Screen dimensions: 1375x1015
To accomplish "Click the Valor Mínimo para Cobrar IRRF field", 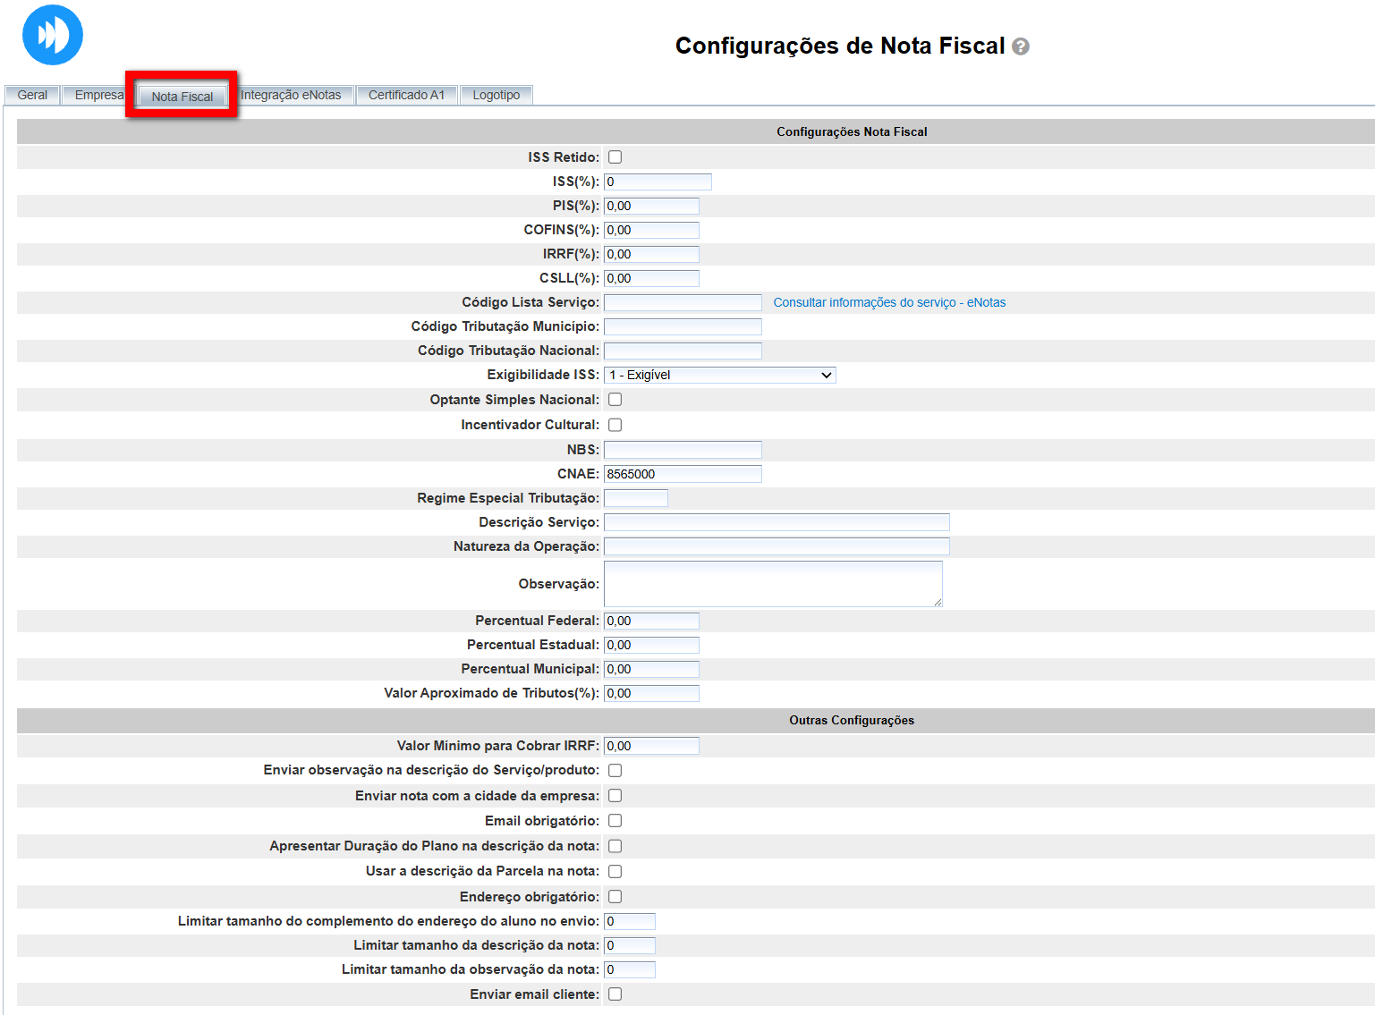I will click(x=651, y=746).
